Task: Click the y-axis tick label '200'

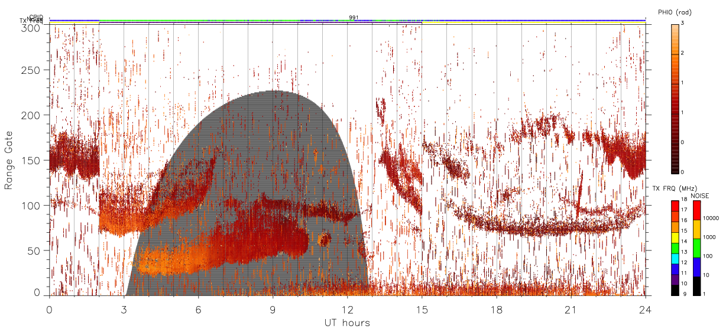Action: [x=31, y=115]
